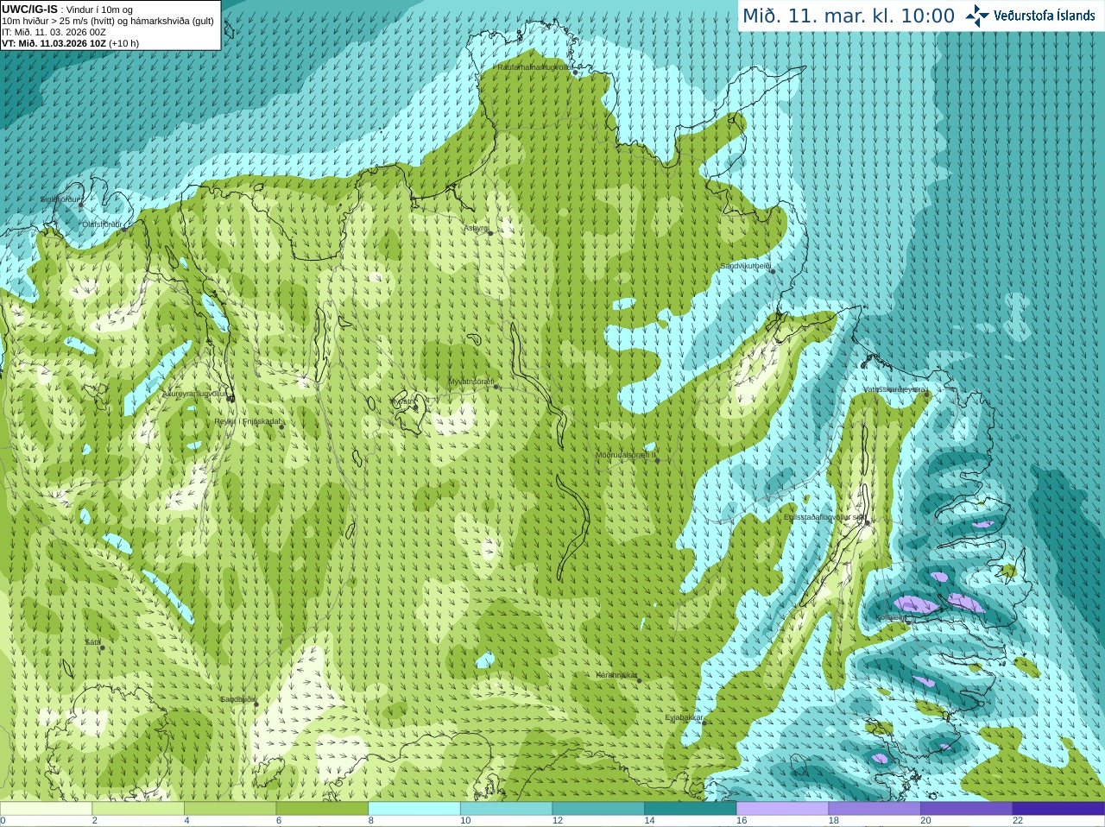Click the Raufarhafnarflugvöllur station dot
Screen dimensions: 1105x827
pyautogui.click(x=576, y=73)
